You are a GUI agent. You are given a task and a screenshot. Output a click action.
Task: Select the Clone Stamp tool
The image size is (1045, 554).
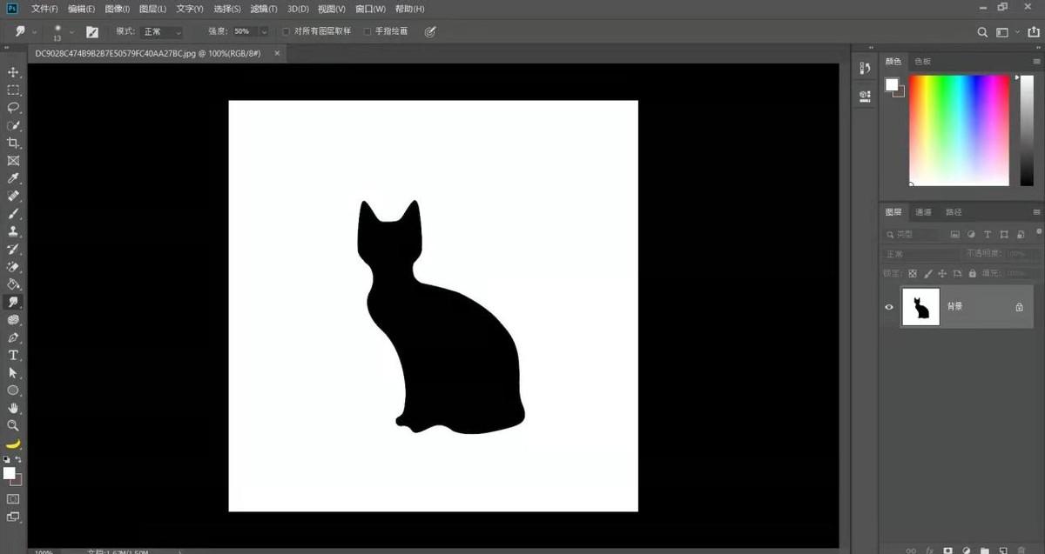[13, 231]
